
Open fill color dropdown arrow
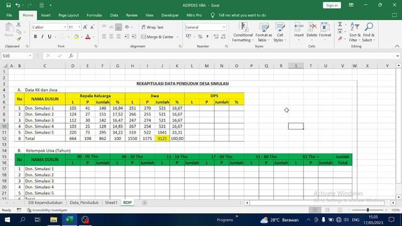[x=82, y=37]
